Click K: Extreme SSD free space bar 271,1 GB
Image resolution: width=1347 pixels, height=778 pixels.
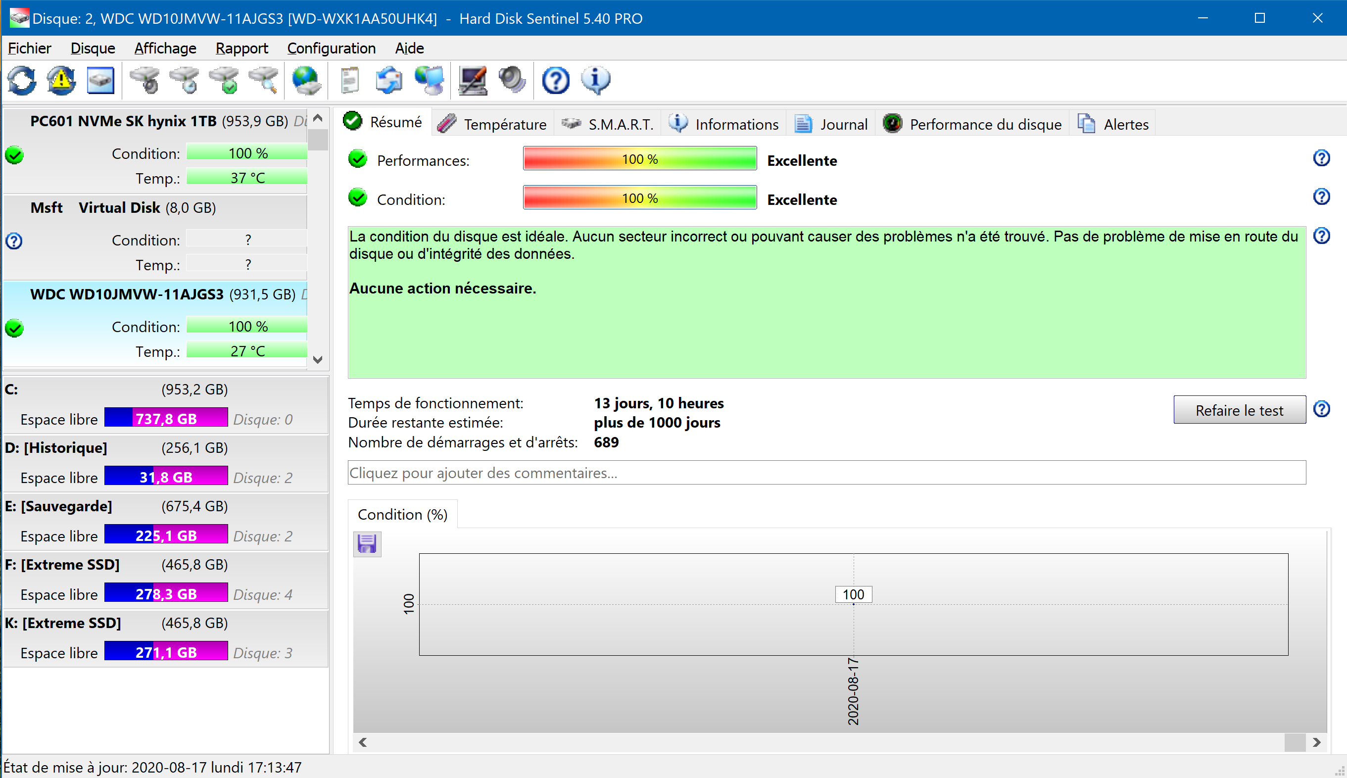(x=166, y=652)
